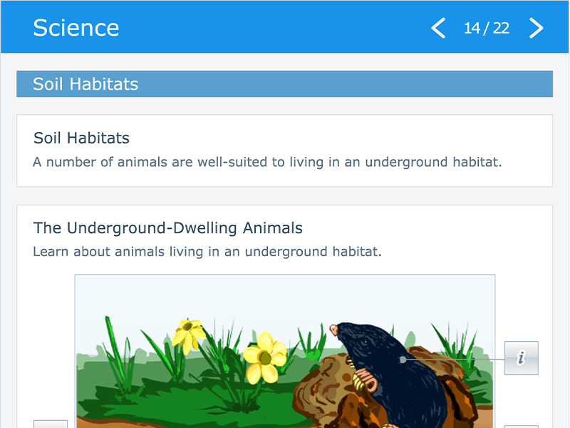Click 'Learn about animals living' subtitle text
This screenshot has height=428, width=570.
click(207, 252)
